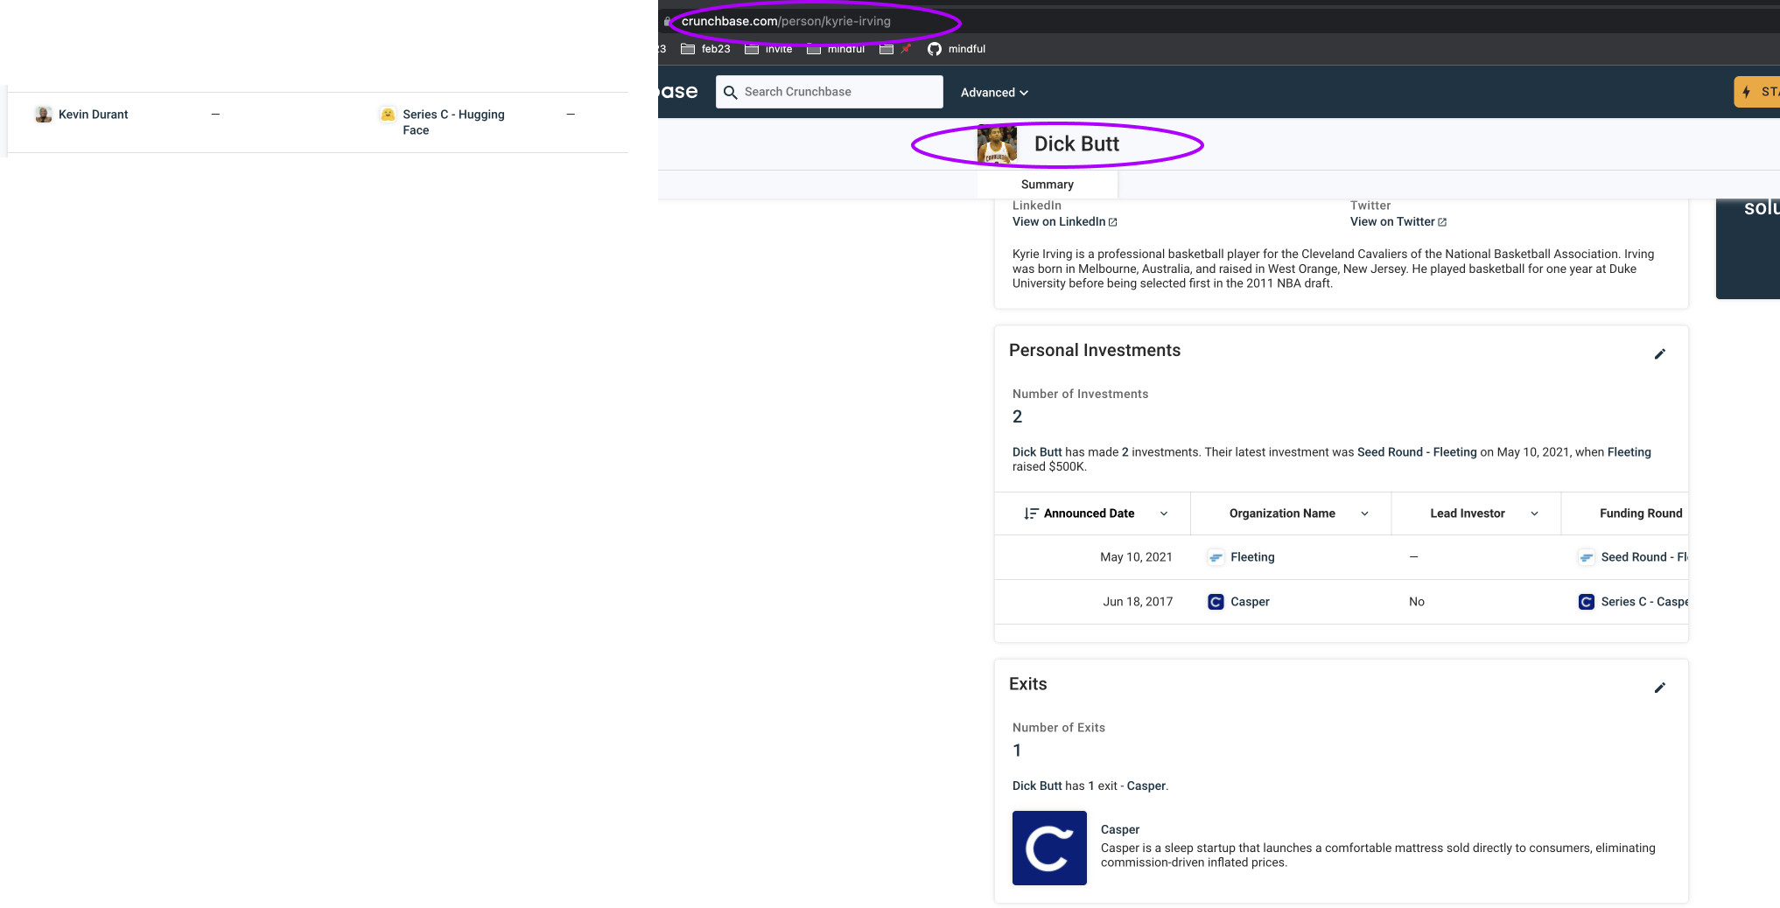Image resolution: width=1780 pixels, height=908 pixels.
Task: Open the Kevin Durant investor link
Action: (x=93, y=115)
